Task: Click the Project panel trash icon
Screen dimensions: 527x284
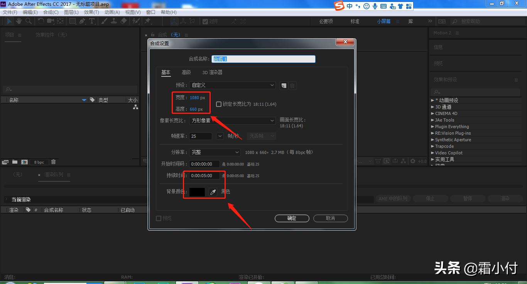Action: [x=54, y=162]
